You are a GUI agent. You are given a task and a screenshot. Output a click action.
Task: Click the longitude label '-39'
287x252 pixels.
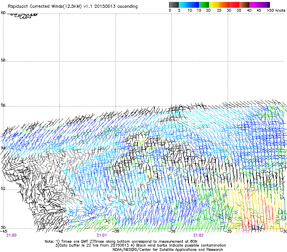coord(116,231)
